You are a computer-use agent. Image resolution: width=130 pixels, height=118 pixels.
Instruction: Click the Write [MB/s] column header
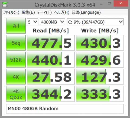click(100, 31)
